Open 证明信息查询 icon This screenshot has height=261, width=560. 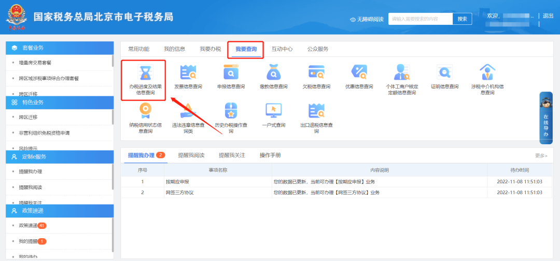[x=445, y=72]
